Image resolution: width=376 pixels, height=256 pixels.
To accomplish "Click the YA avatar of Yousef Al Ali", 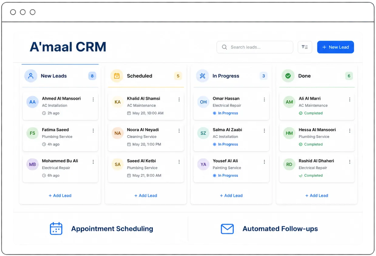I will (x=203, y=164).
